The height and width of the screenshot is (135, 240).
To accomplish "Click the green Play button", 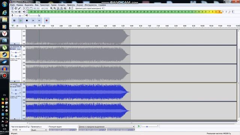I will [21, 21].
